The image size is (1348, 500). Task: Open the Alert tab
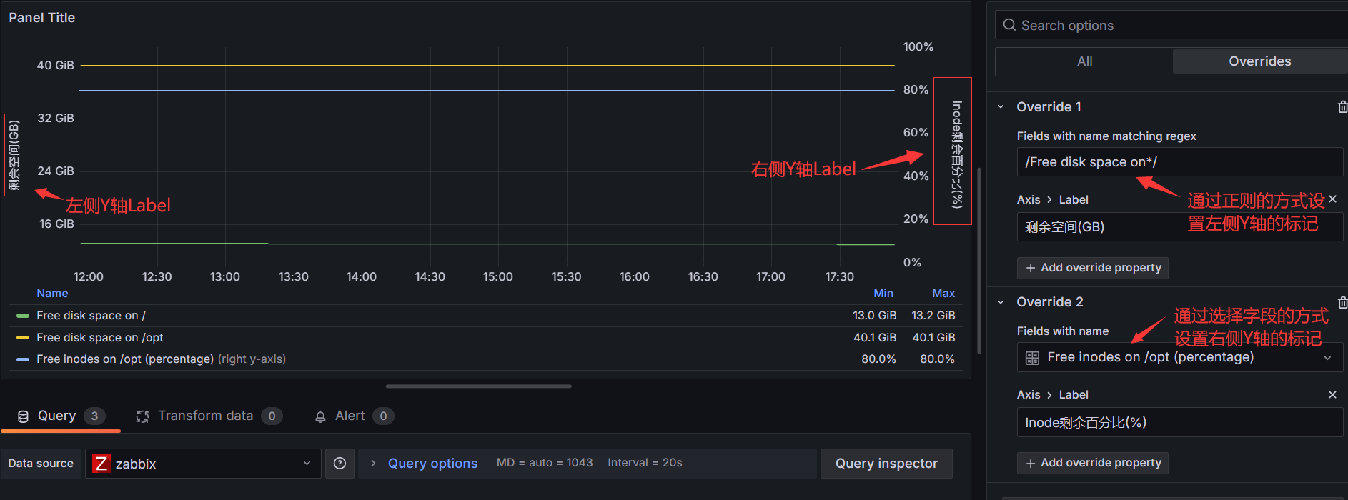[x=350, y=416]
